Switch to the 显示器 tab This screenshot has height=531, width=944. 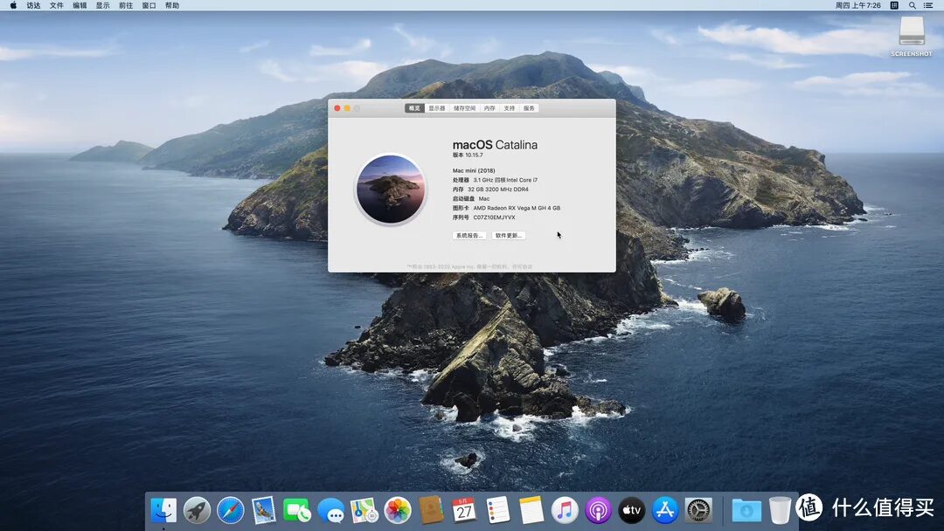point(436,108)
